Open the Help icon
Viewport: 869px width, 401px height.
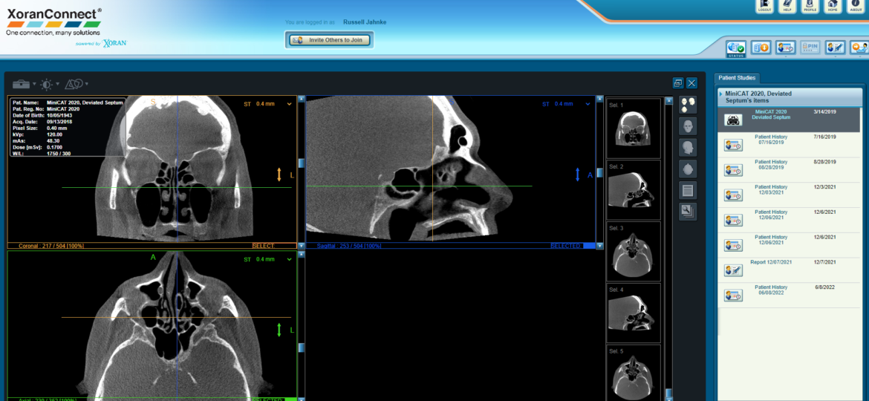pos(787,7)
